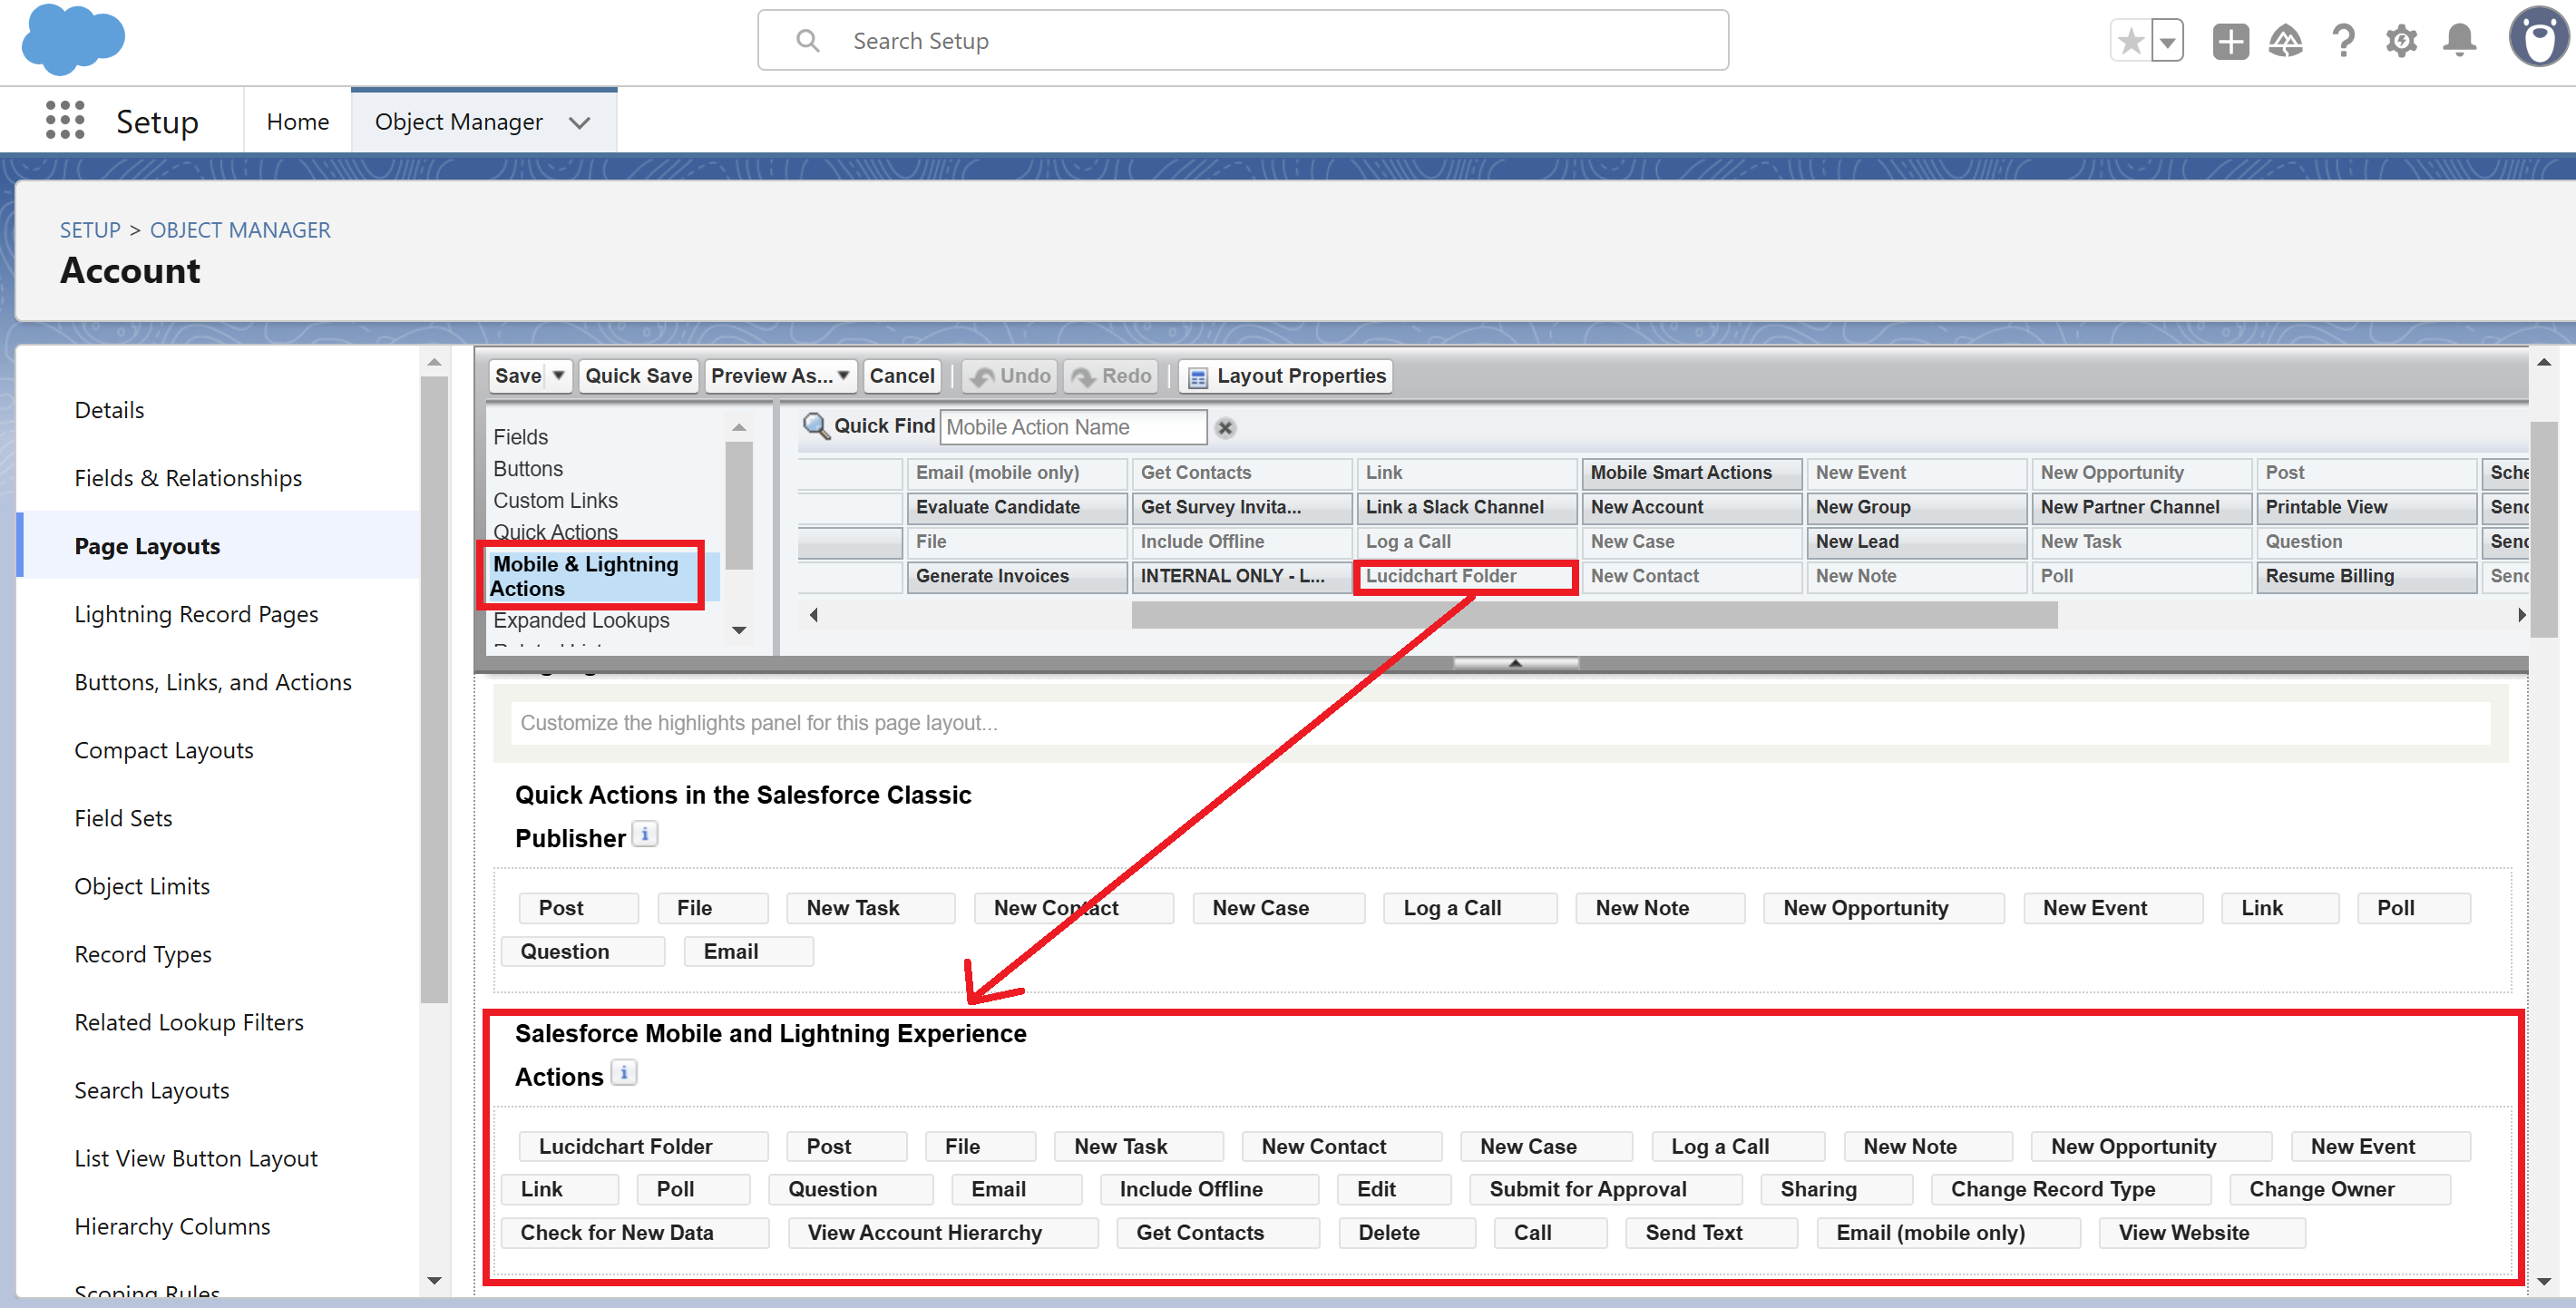Open Buttons, Links, and Actions
Image resolution: width=2576 pixels, height=1308 pixels.
click(213, 682)
